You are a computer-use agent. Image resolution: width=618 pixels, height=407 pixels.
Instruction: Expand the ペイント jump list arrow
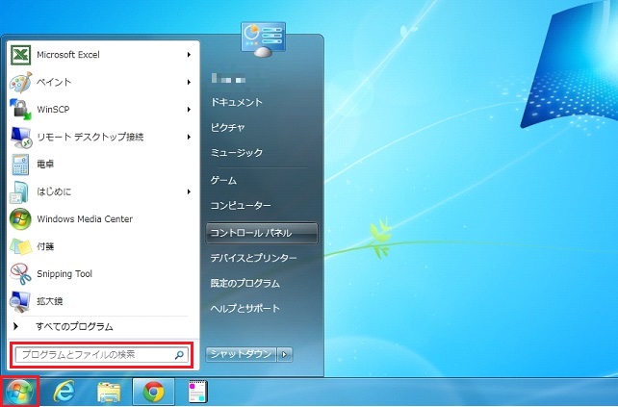(190, 82)
